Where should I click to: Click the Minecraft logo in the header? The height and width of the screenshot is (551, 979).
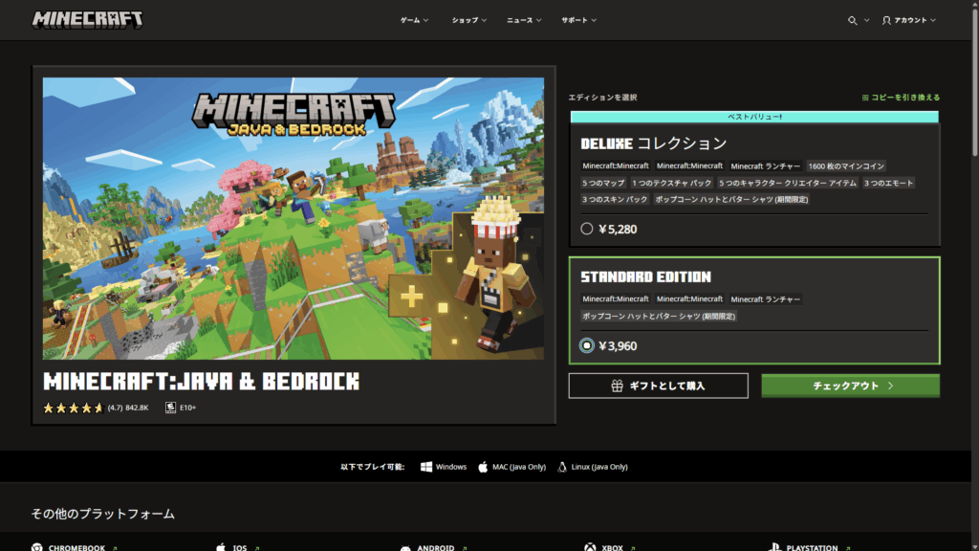[87, 20]
